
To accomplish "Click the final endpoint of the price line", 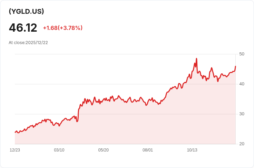I will coord(235,66).
